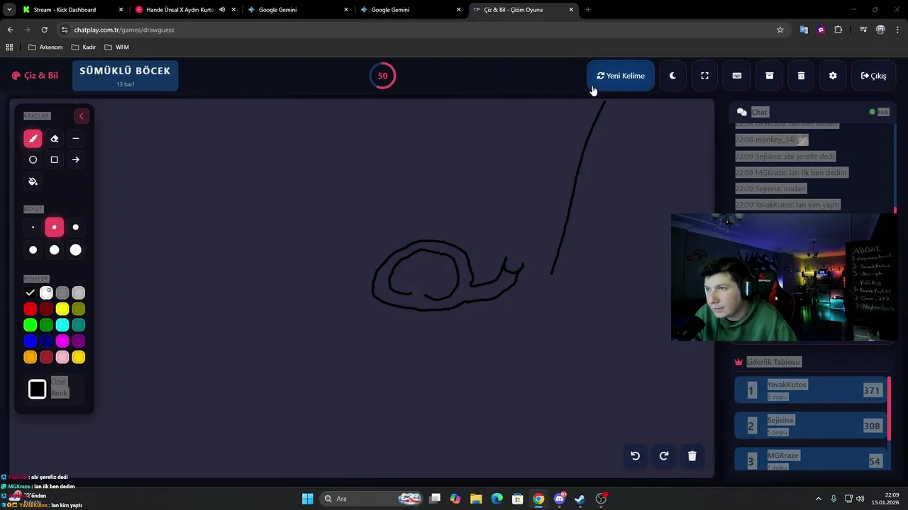This screenshot has width=908, height=510.
Task: Open Discord from the taskbar
Action: 560,499
